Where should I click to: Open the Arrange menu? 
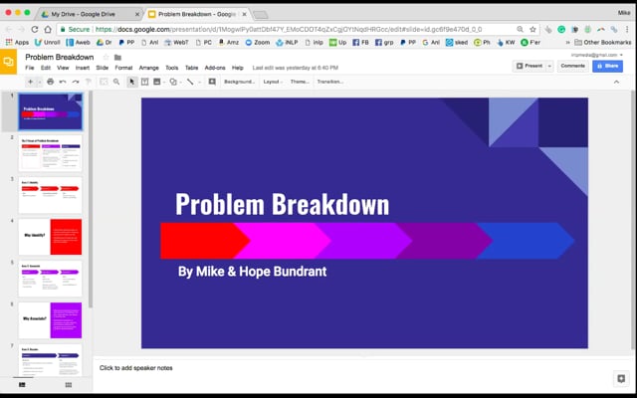[x=149, y=68]
